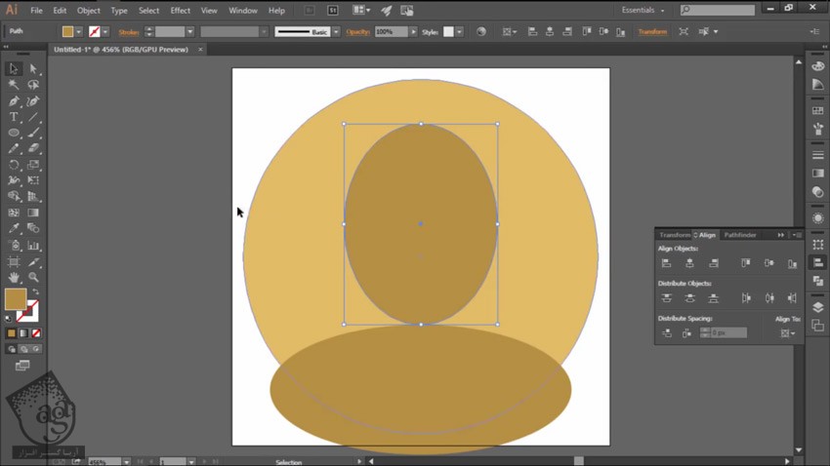Select the Magic Wand tool

tap(14, 85)
